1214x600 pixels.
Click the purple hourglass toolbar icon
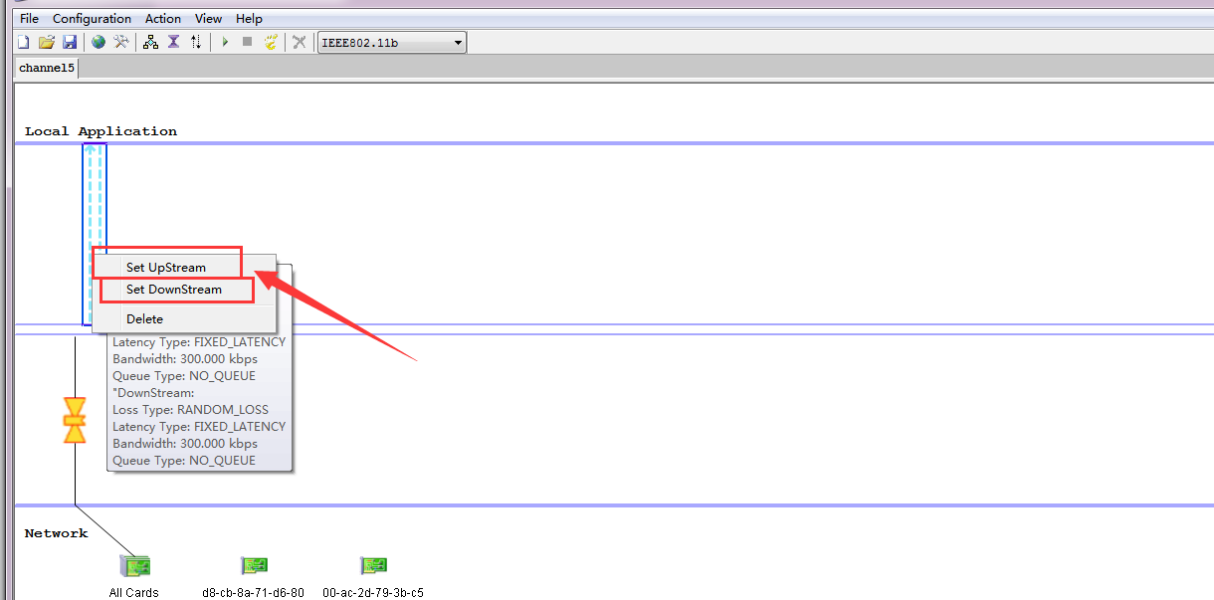click(173, 42)
